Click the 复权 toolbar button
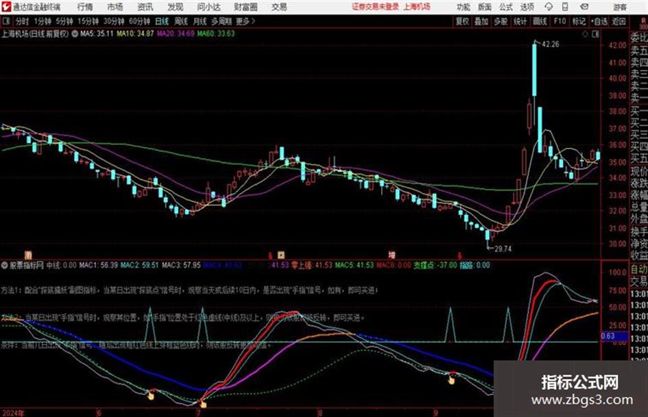The image size is (648, 417). coord(462,21)
